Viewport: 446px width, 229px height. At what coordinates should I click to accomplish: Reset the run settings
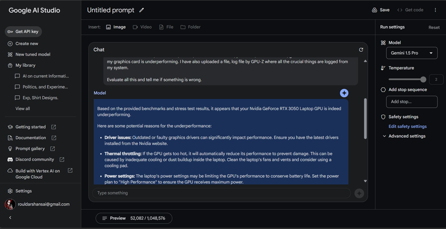pyautogui.click(x=434, y=27)
